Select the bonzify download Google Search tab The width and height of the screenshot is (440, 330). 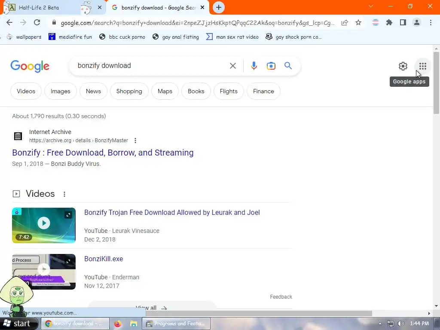coord(159,8)
